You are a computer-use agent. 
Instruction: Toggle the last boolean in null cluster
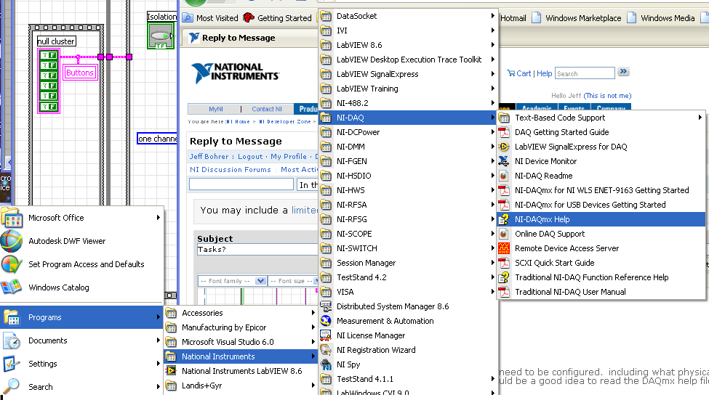click(49, 107)
